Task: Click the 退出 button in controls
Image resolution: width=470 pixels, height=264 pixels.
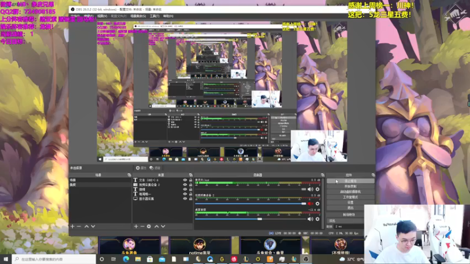Action: click(350, 208)
